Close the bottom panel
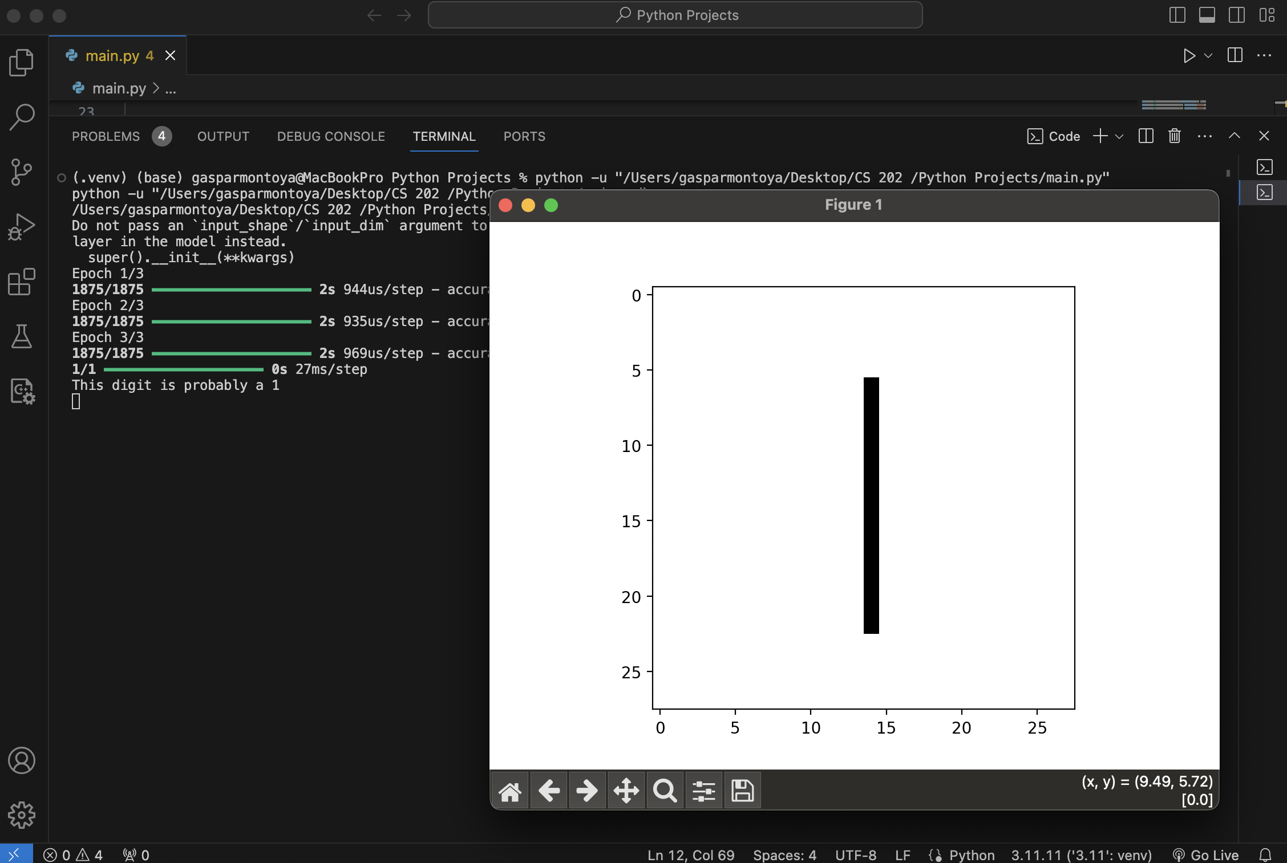The width and height of the screenshot is (1287, 863). click(x=1264, y=136)
